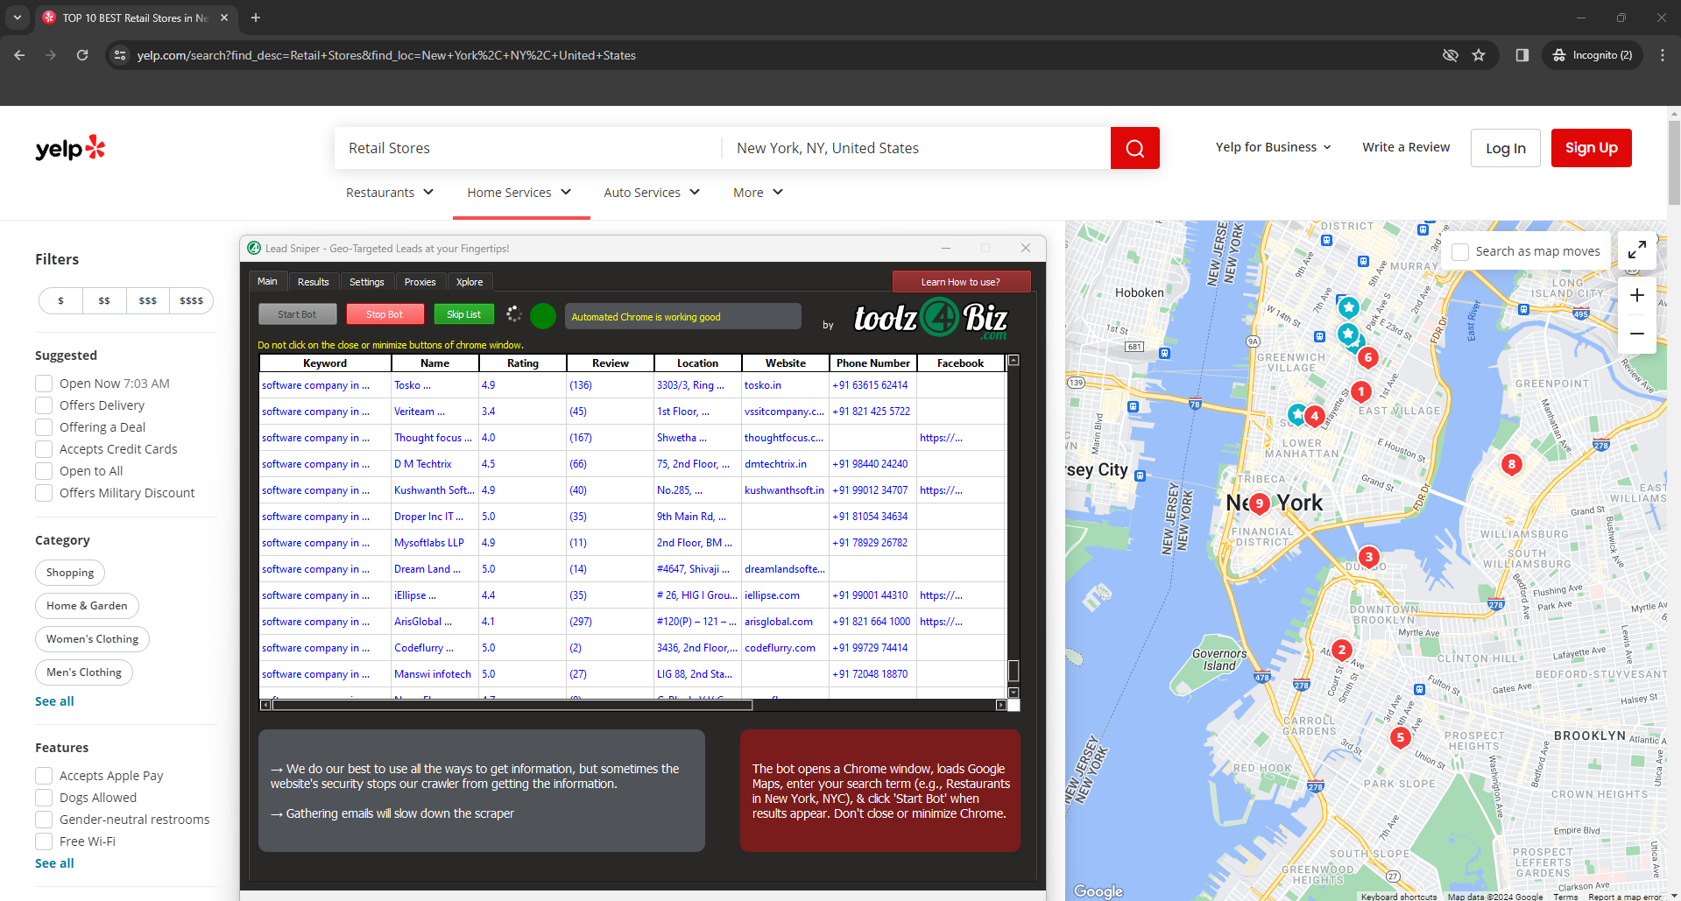Click the green status indicator circle
The image size is (1681, 901).
coord(543,316)
